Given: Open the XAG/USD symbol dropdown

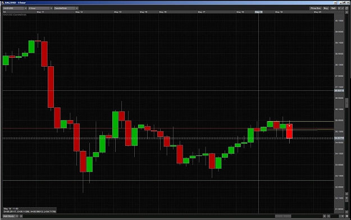Looking at the screenshot, I should pos(15,8).
